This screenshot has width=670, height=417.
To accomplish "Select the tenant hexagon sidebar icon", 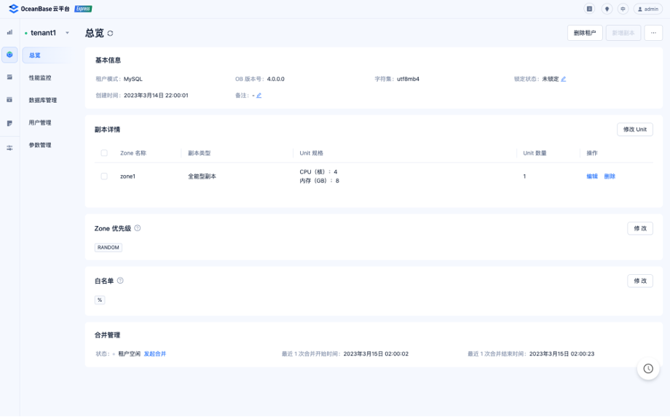I will coord(9,55).
